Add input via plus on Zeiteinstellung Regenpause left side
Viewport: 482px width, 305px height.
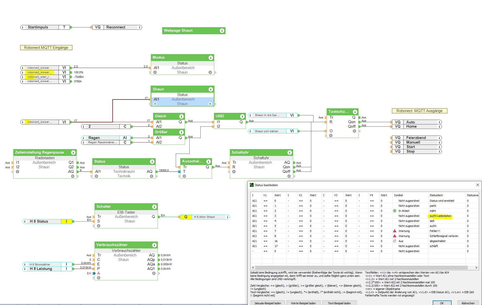(x=17, y=172)
